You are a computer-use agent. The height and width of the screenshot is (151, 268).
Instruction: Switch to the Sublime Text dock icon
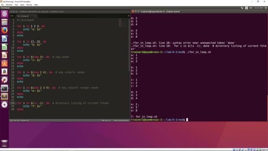click(x=4, y=96)
